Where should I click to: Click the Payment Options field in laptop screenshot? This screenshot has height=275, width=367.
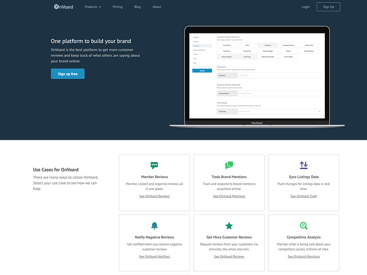(x=279, y=93)
